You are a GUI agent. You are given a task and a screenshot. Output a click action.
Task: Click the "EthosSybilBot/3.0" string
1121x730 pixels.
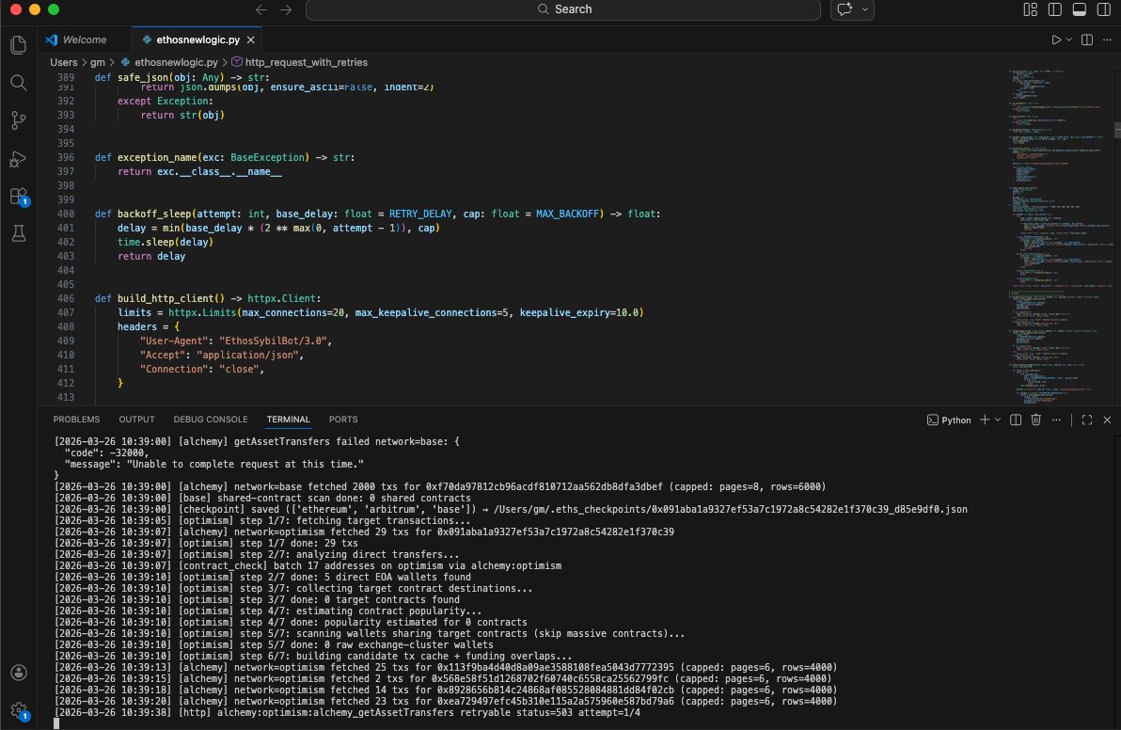pos(273,341)
